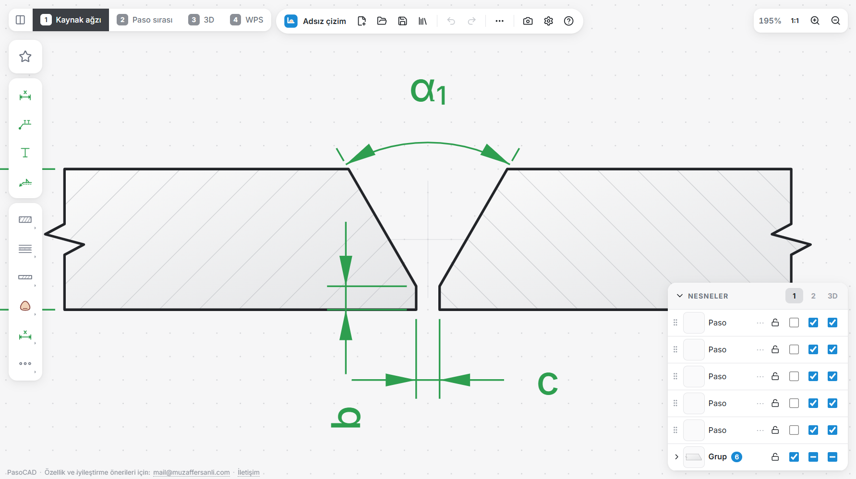The width and height of the screenshot is (856, 479).
Task: Open more tools ellipsis in sidebar
Action: 25,363
